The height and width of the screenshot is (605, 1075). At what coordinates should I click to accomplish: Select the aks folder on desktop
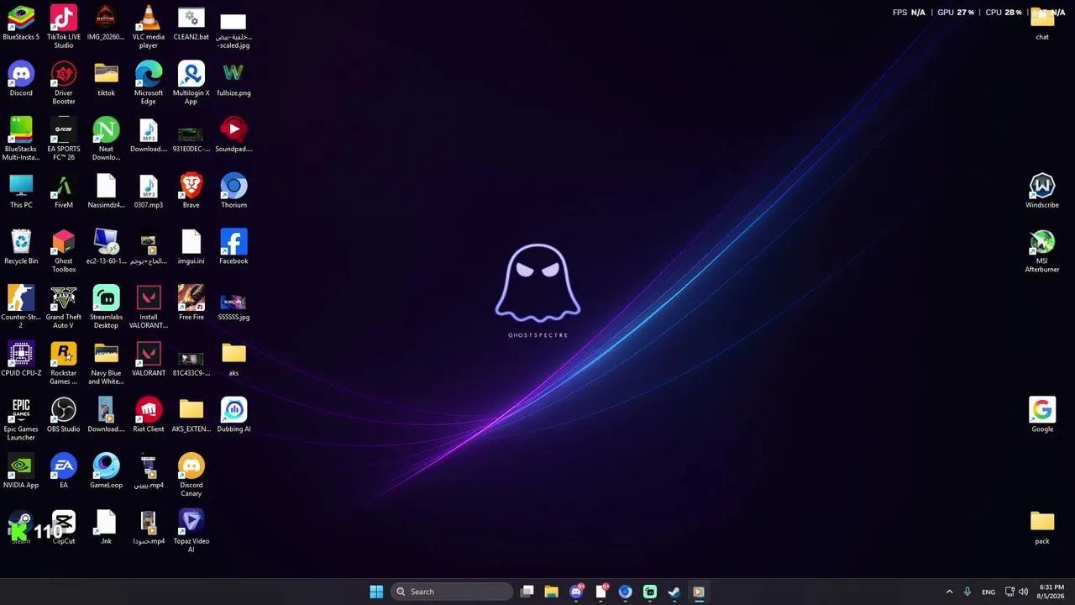tap(233, 360)
